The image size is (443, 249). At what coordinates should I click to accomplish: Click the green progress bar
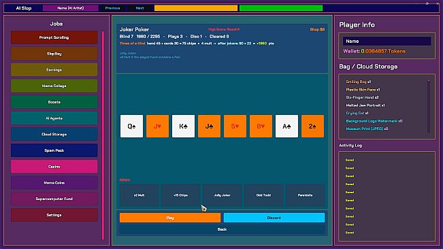281,8
